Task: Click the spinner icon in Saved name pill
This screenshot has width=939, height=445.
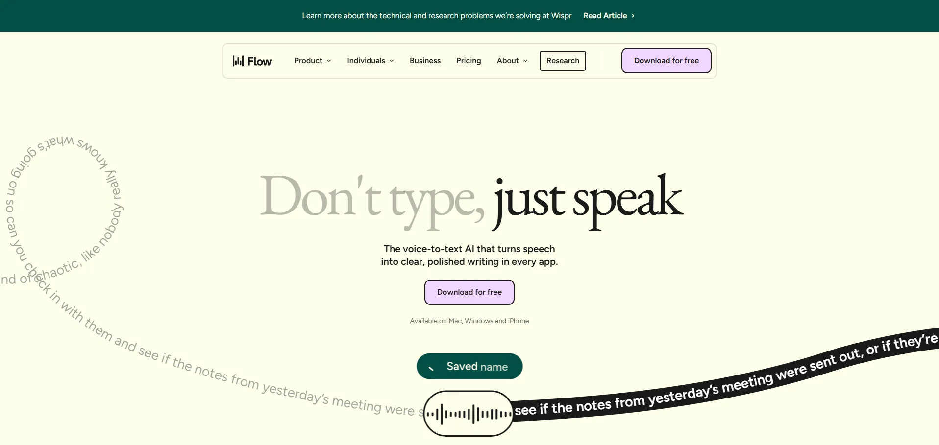Action: pos(431,368)
